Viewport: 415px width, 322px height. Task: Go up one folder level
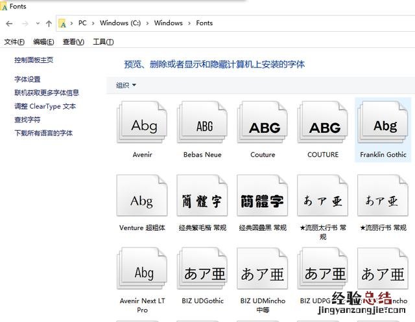tap(49, 23)
